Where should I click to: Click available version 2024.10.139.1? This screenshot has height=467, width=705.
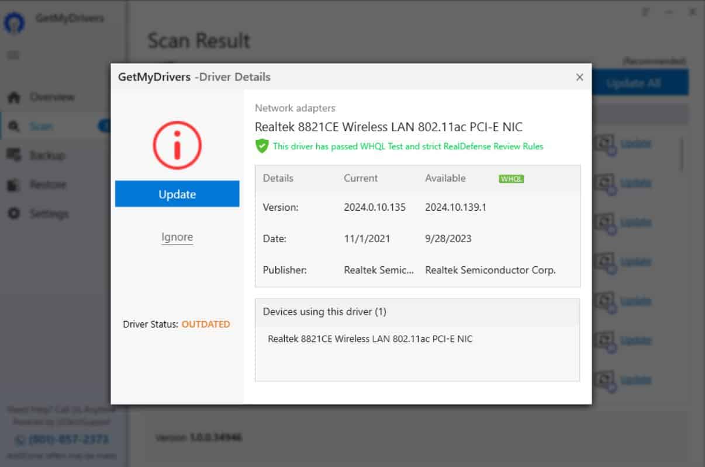[456, 207]
